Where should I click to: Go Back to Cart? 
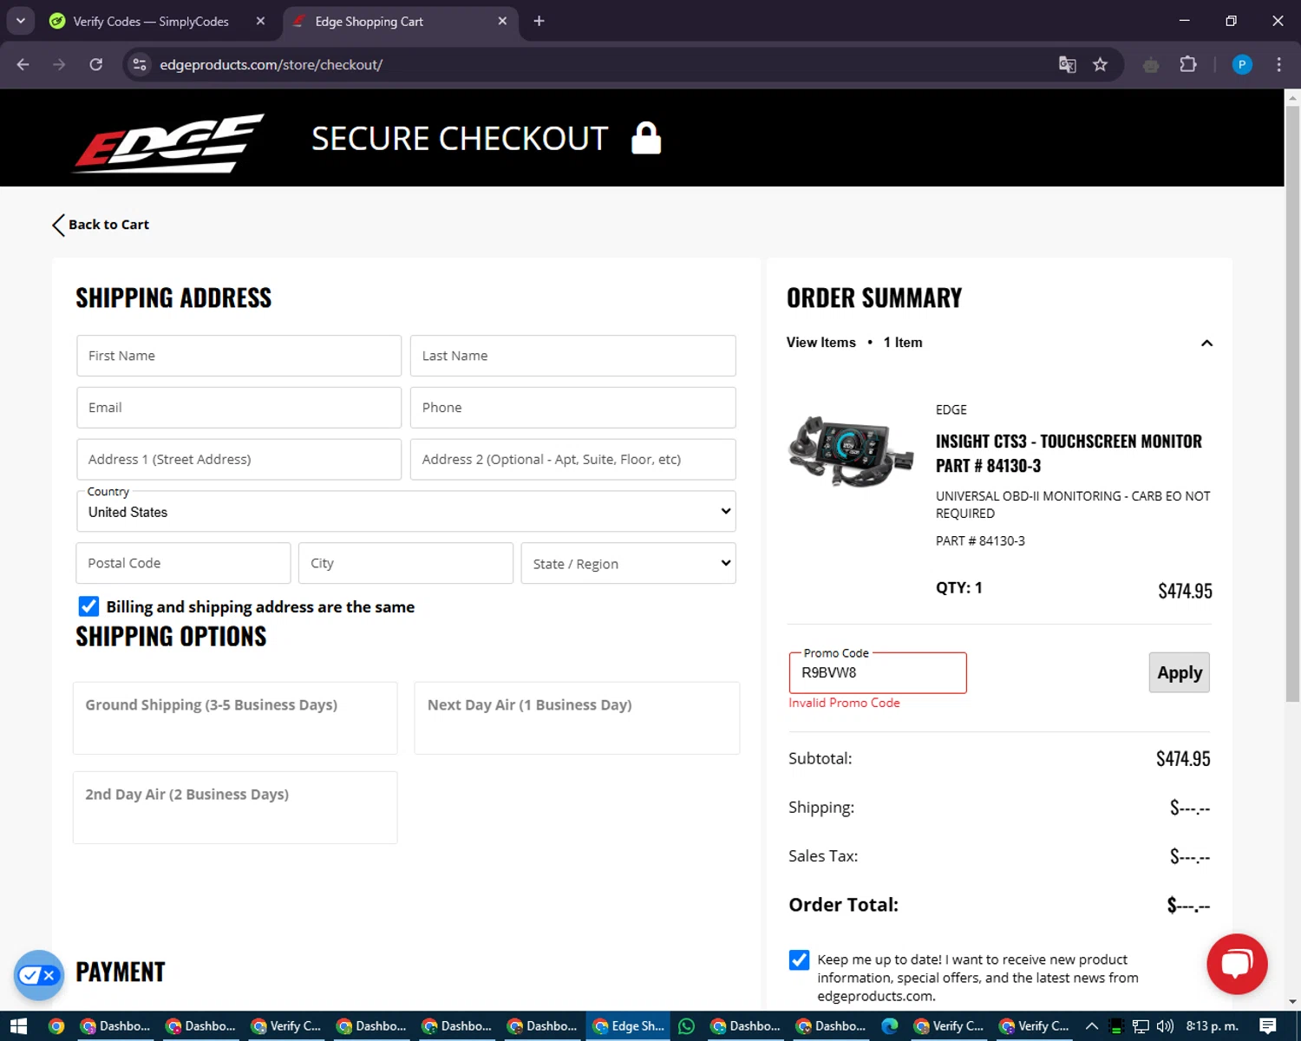[101, 225]
